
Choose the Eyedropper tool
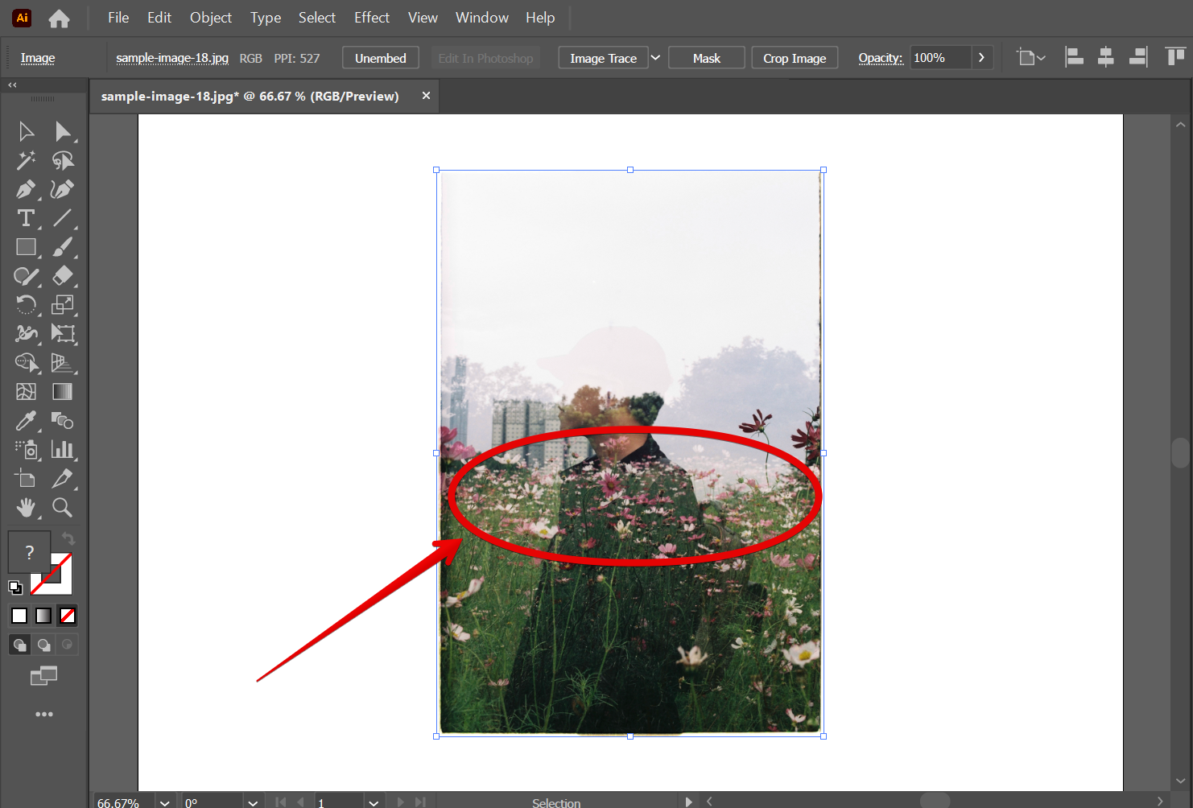click(x=26, y=421)
